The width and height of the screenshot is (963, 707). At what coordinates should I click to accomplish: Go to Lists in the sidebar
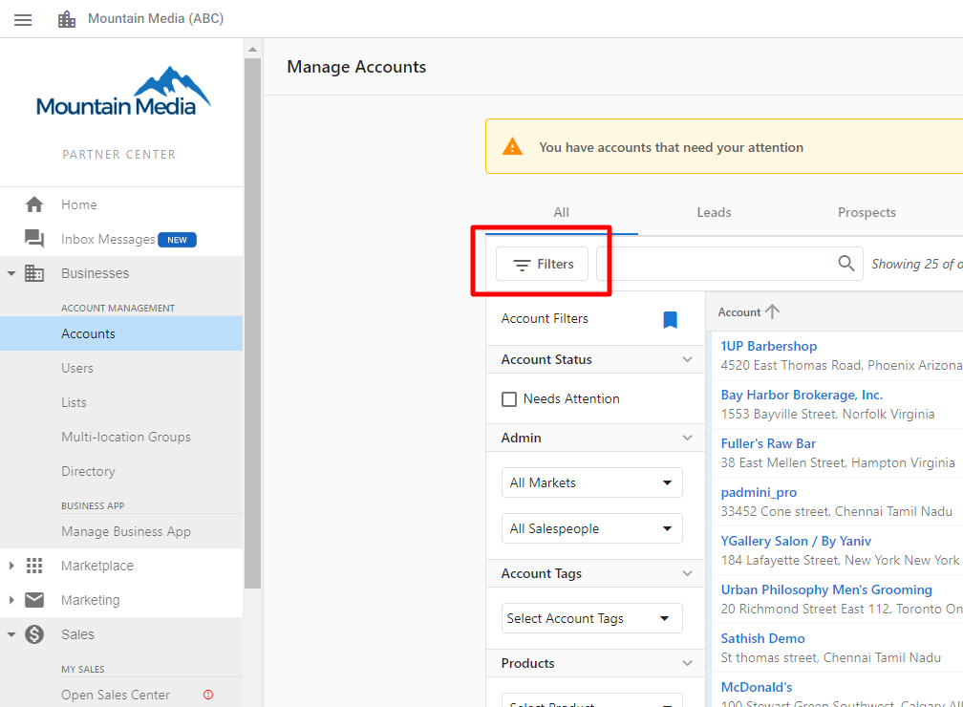121,402
